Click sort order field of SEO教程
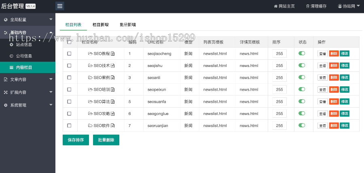The height and width of the screenshot is (173, 364). 279,54
